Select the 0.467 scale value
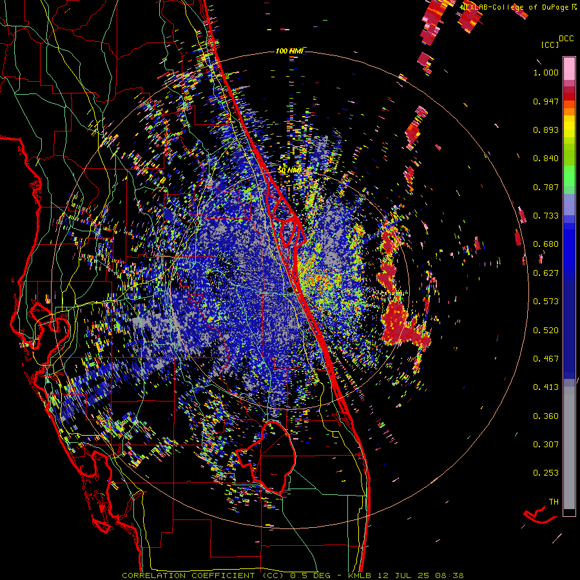Viewport: 580px width, 580px height. click(546, 359)
